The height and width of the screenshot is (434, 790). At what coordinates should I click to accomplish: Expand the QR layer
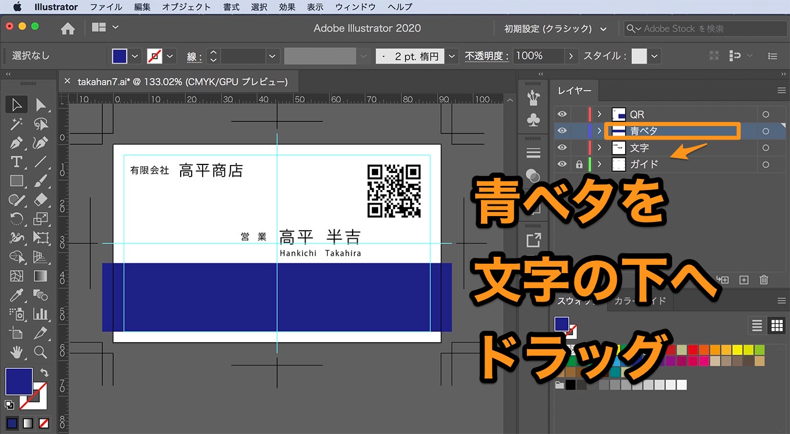pyautogui.click(x=599, y=114)
